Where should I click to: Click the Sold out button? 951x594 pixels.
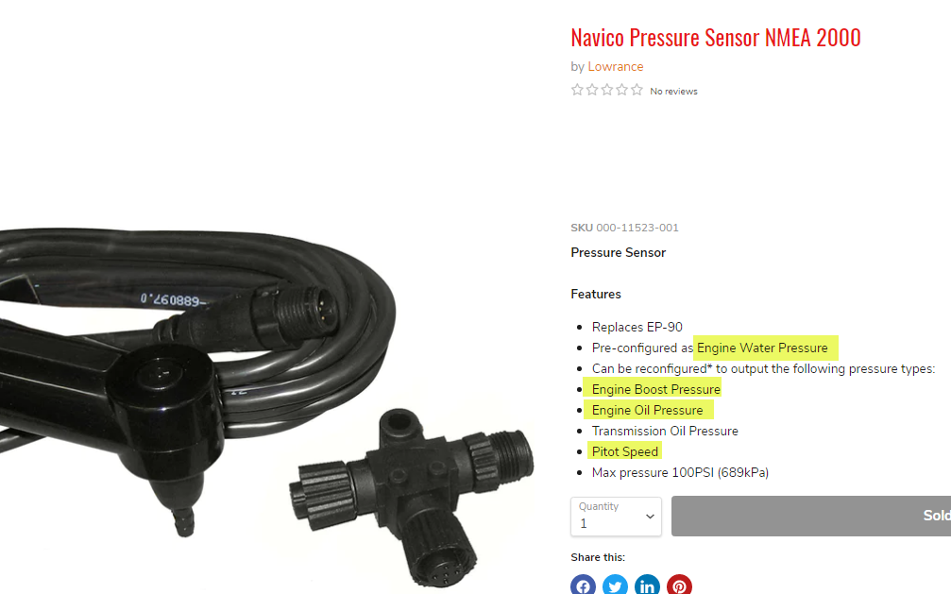pos(811,516)
